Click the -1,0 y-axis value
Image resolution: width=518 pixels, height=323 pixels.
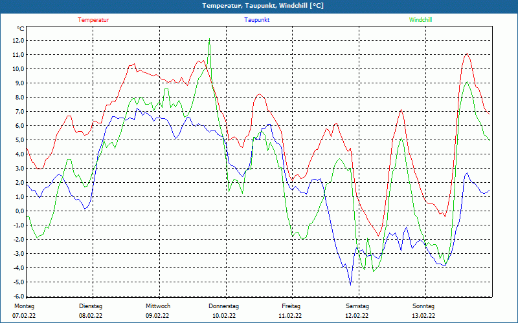[x=19, y=225]
